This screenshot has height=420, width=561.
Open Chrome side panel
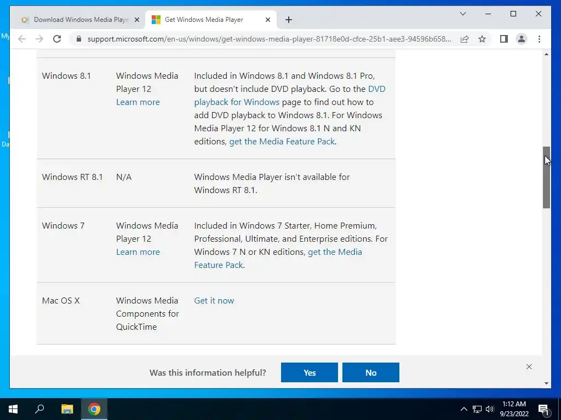pos(504,39)
